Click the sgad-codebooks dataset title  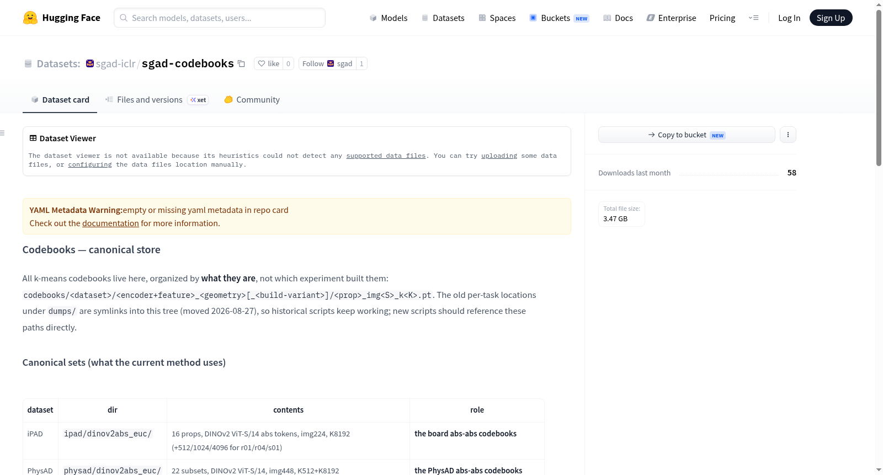(188, 63)
